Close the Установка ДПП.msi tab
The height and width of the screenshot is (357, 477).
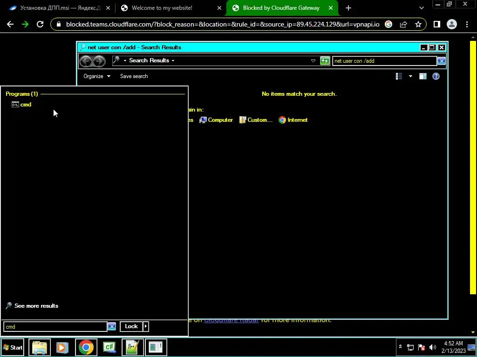(108, 8)
